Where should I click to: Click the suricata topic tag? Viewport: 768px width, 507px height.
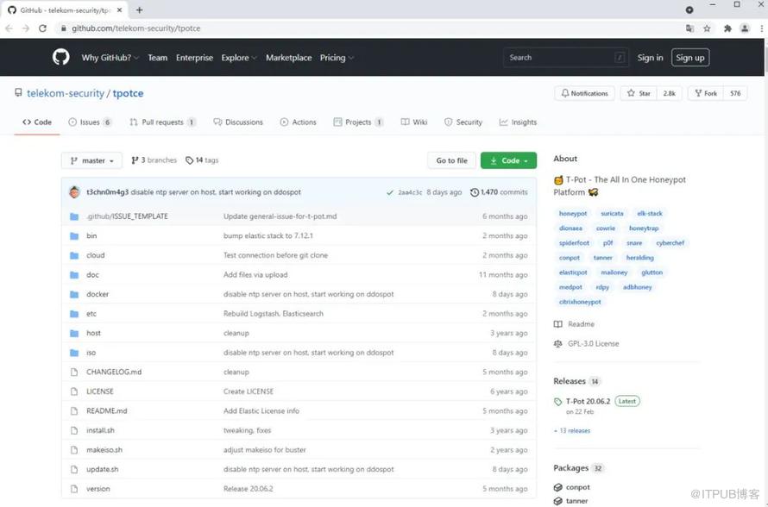pos(612,213)
